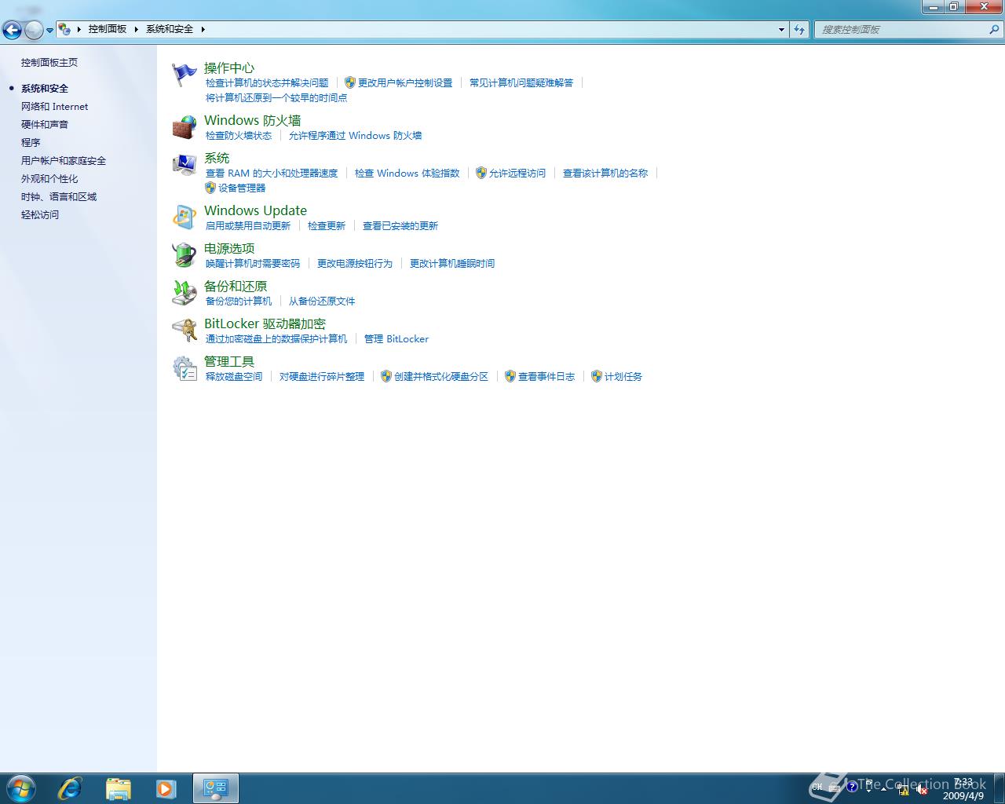Click the refresh icon next to address bar
The height and width of the screenshot is (804, 1005).
799,29
